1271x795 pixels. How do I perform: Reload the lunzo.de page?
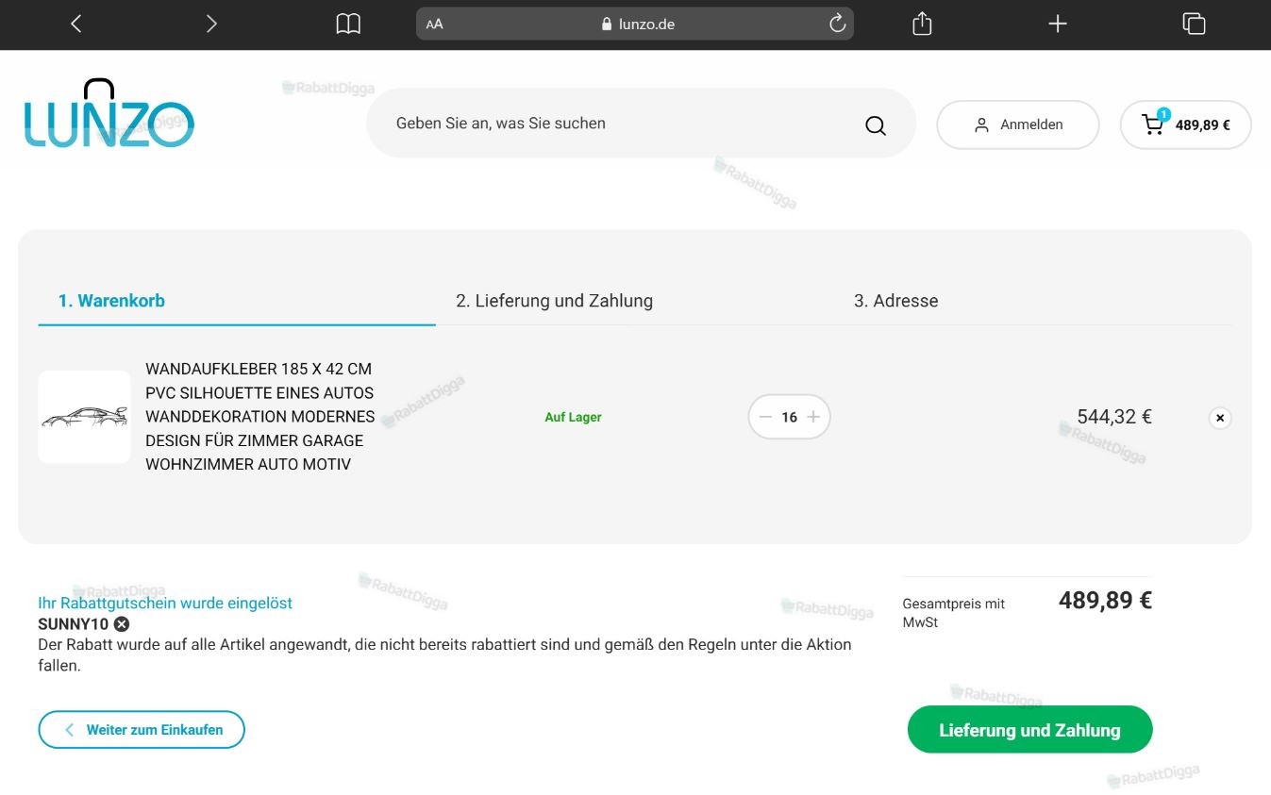(837, 24)
